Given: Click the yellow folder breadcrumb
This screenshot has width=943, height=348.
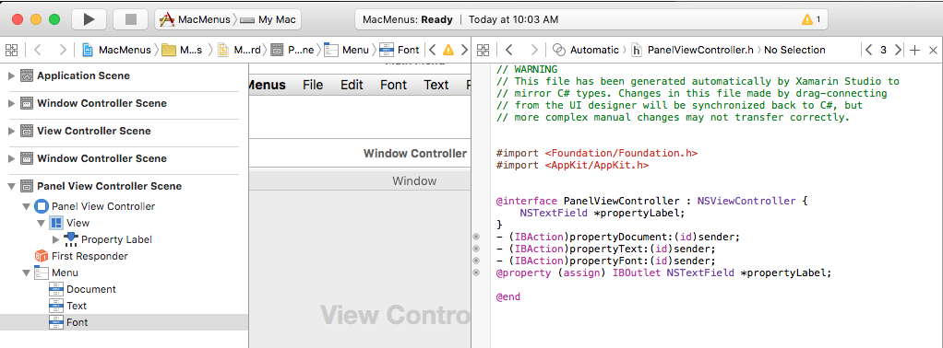Looking at the screenshot, I should click(x=182, y=50).
